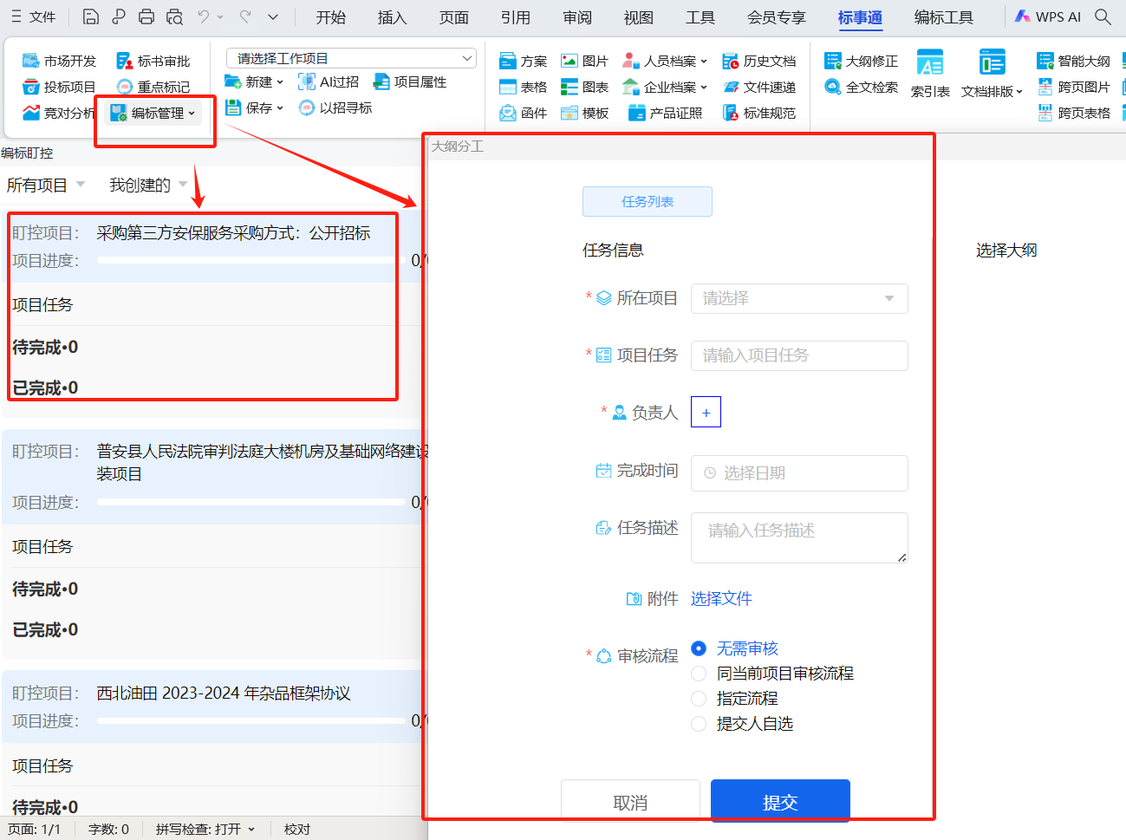Click the 选择文件 attachment link
Viewport: 1126px width, 840px height.
pyautogui.click(x=720, y=599)
